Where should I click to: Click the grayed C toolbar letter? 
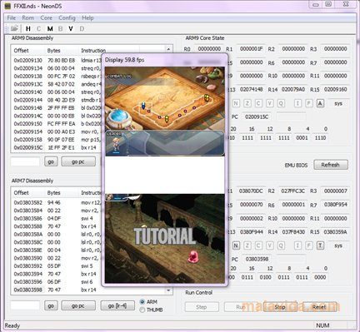tap(38, 28)
